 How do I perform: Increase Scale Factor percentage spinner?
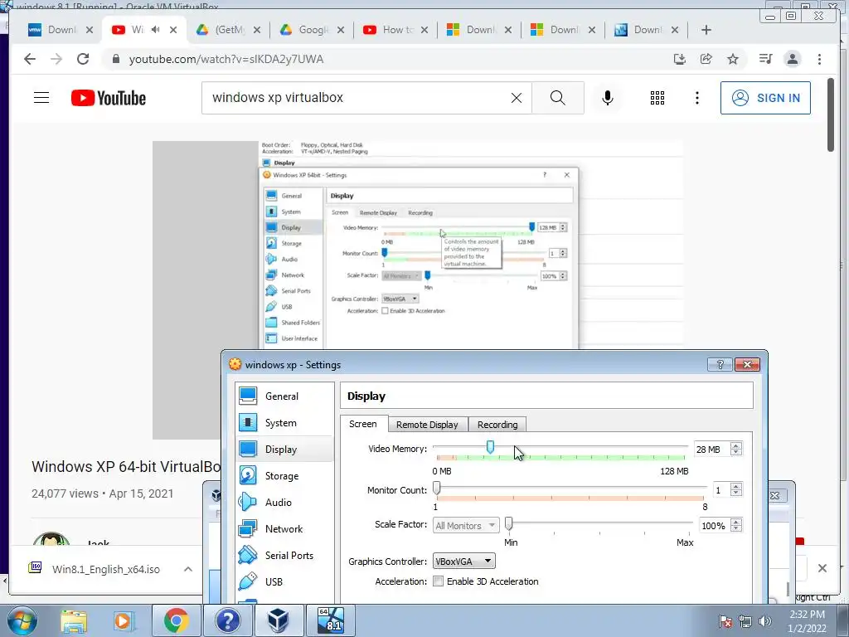coord(735,523)
